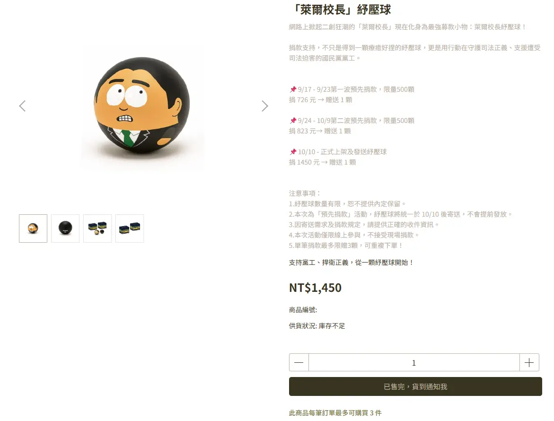Click the NT$1,450 price text
Viewport: 554px width, 421px height.
[315, 288]
